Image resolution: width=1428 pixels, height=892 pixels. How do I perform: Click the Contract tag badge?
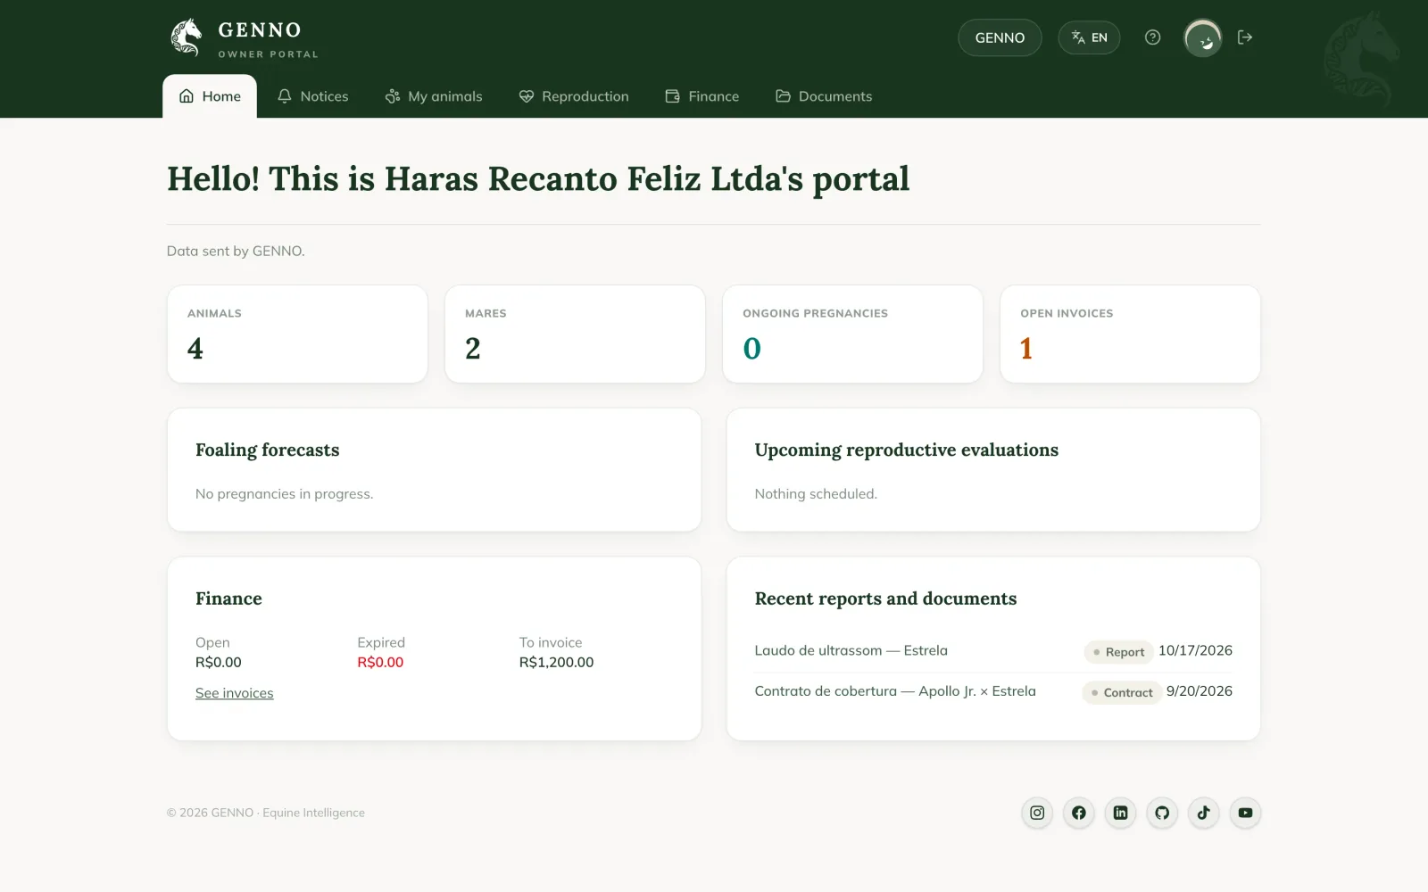1122,692
